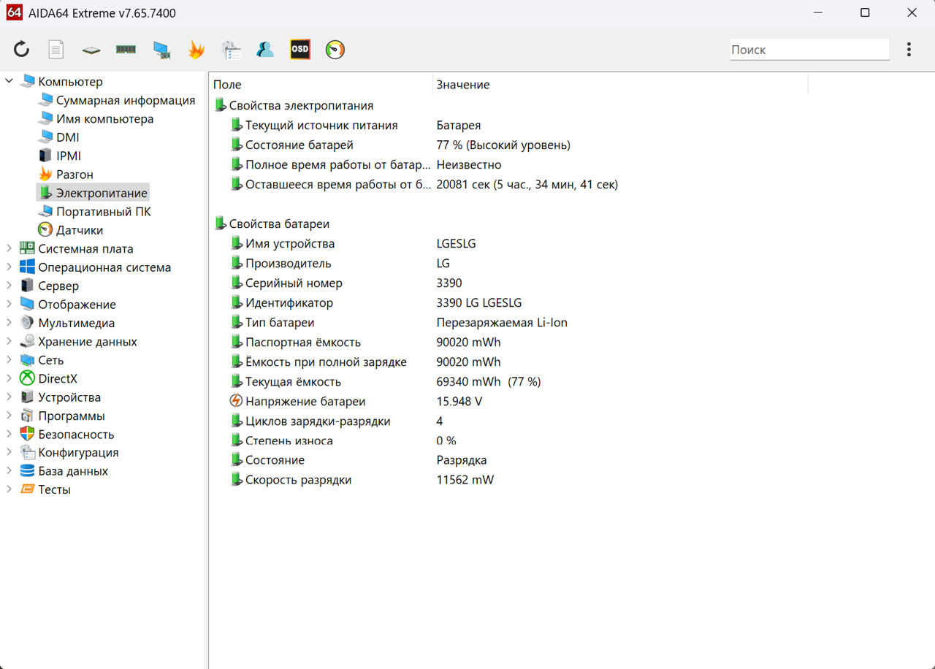This screenshot has height=669, width=935.
Task: Expand the Системная плата node
Action: pyautogui.click(x=9, y=249)
